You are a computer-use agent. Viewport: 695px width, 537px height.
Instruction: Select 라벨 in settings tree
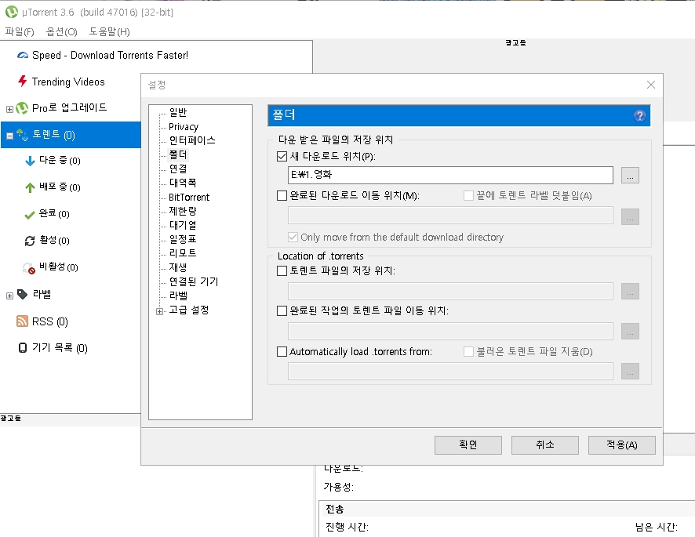click(178, 296)
